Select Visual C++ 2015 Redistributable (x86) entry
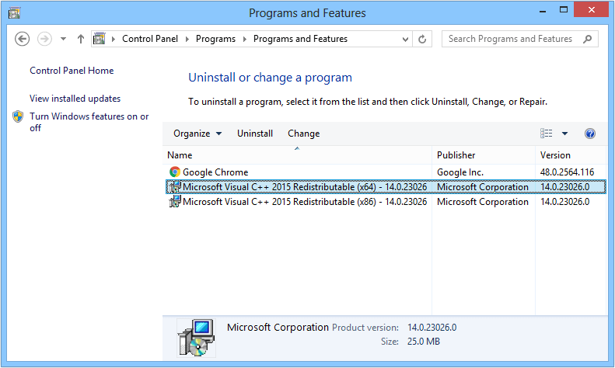The image size is (615, 368). (x=386, y=202)
